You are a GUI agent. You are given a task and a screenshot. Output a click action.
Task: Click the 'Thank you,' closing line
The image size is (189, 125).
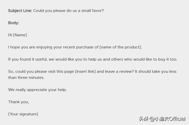18,102
